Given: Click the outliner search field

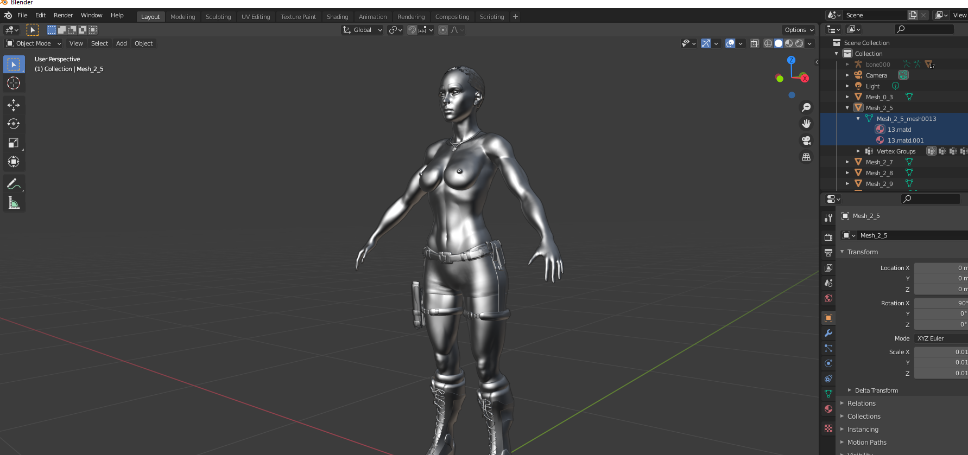Looking at the screenshot, I should pos(924,29).
